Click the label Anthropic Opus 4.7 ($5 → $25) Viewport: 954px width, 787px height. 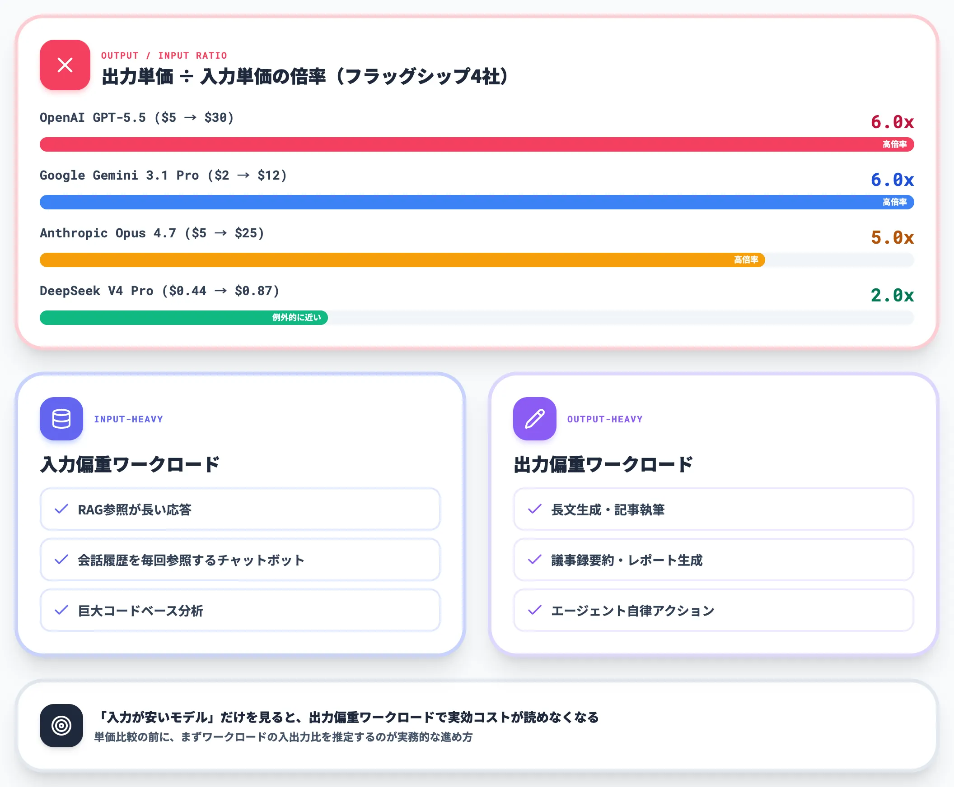click(152, 233)
